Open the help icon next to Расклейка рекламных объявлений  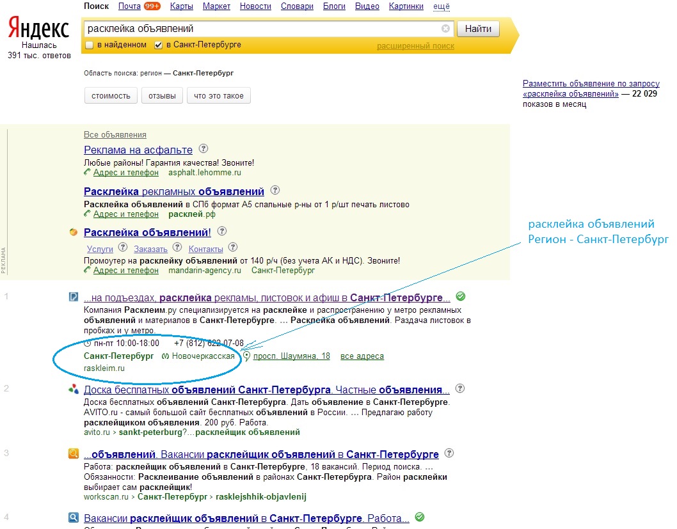(x=275, y=190)
